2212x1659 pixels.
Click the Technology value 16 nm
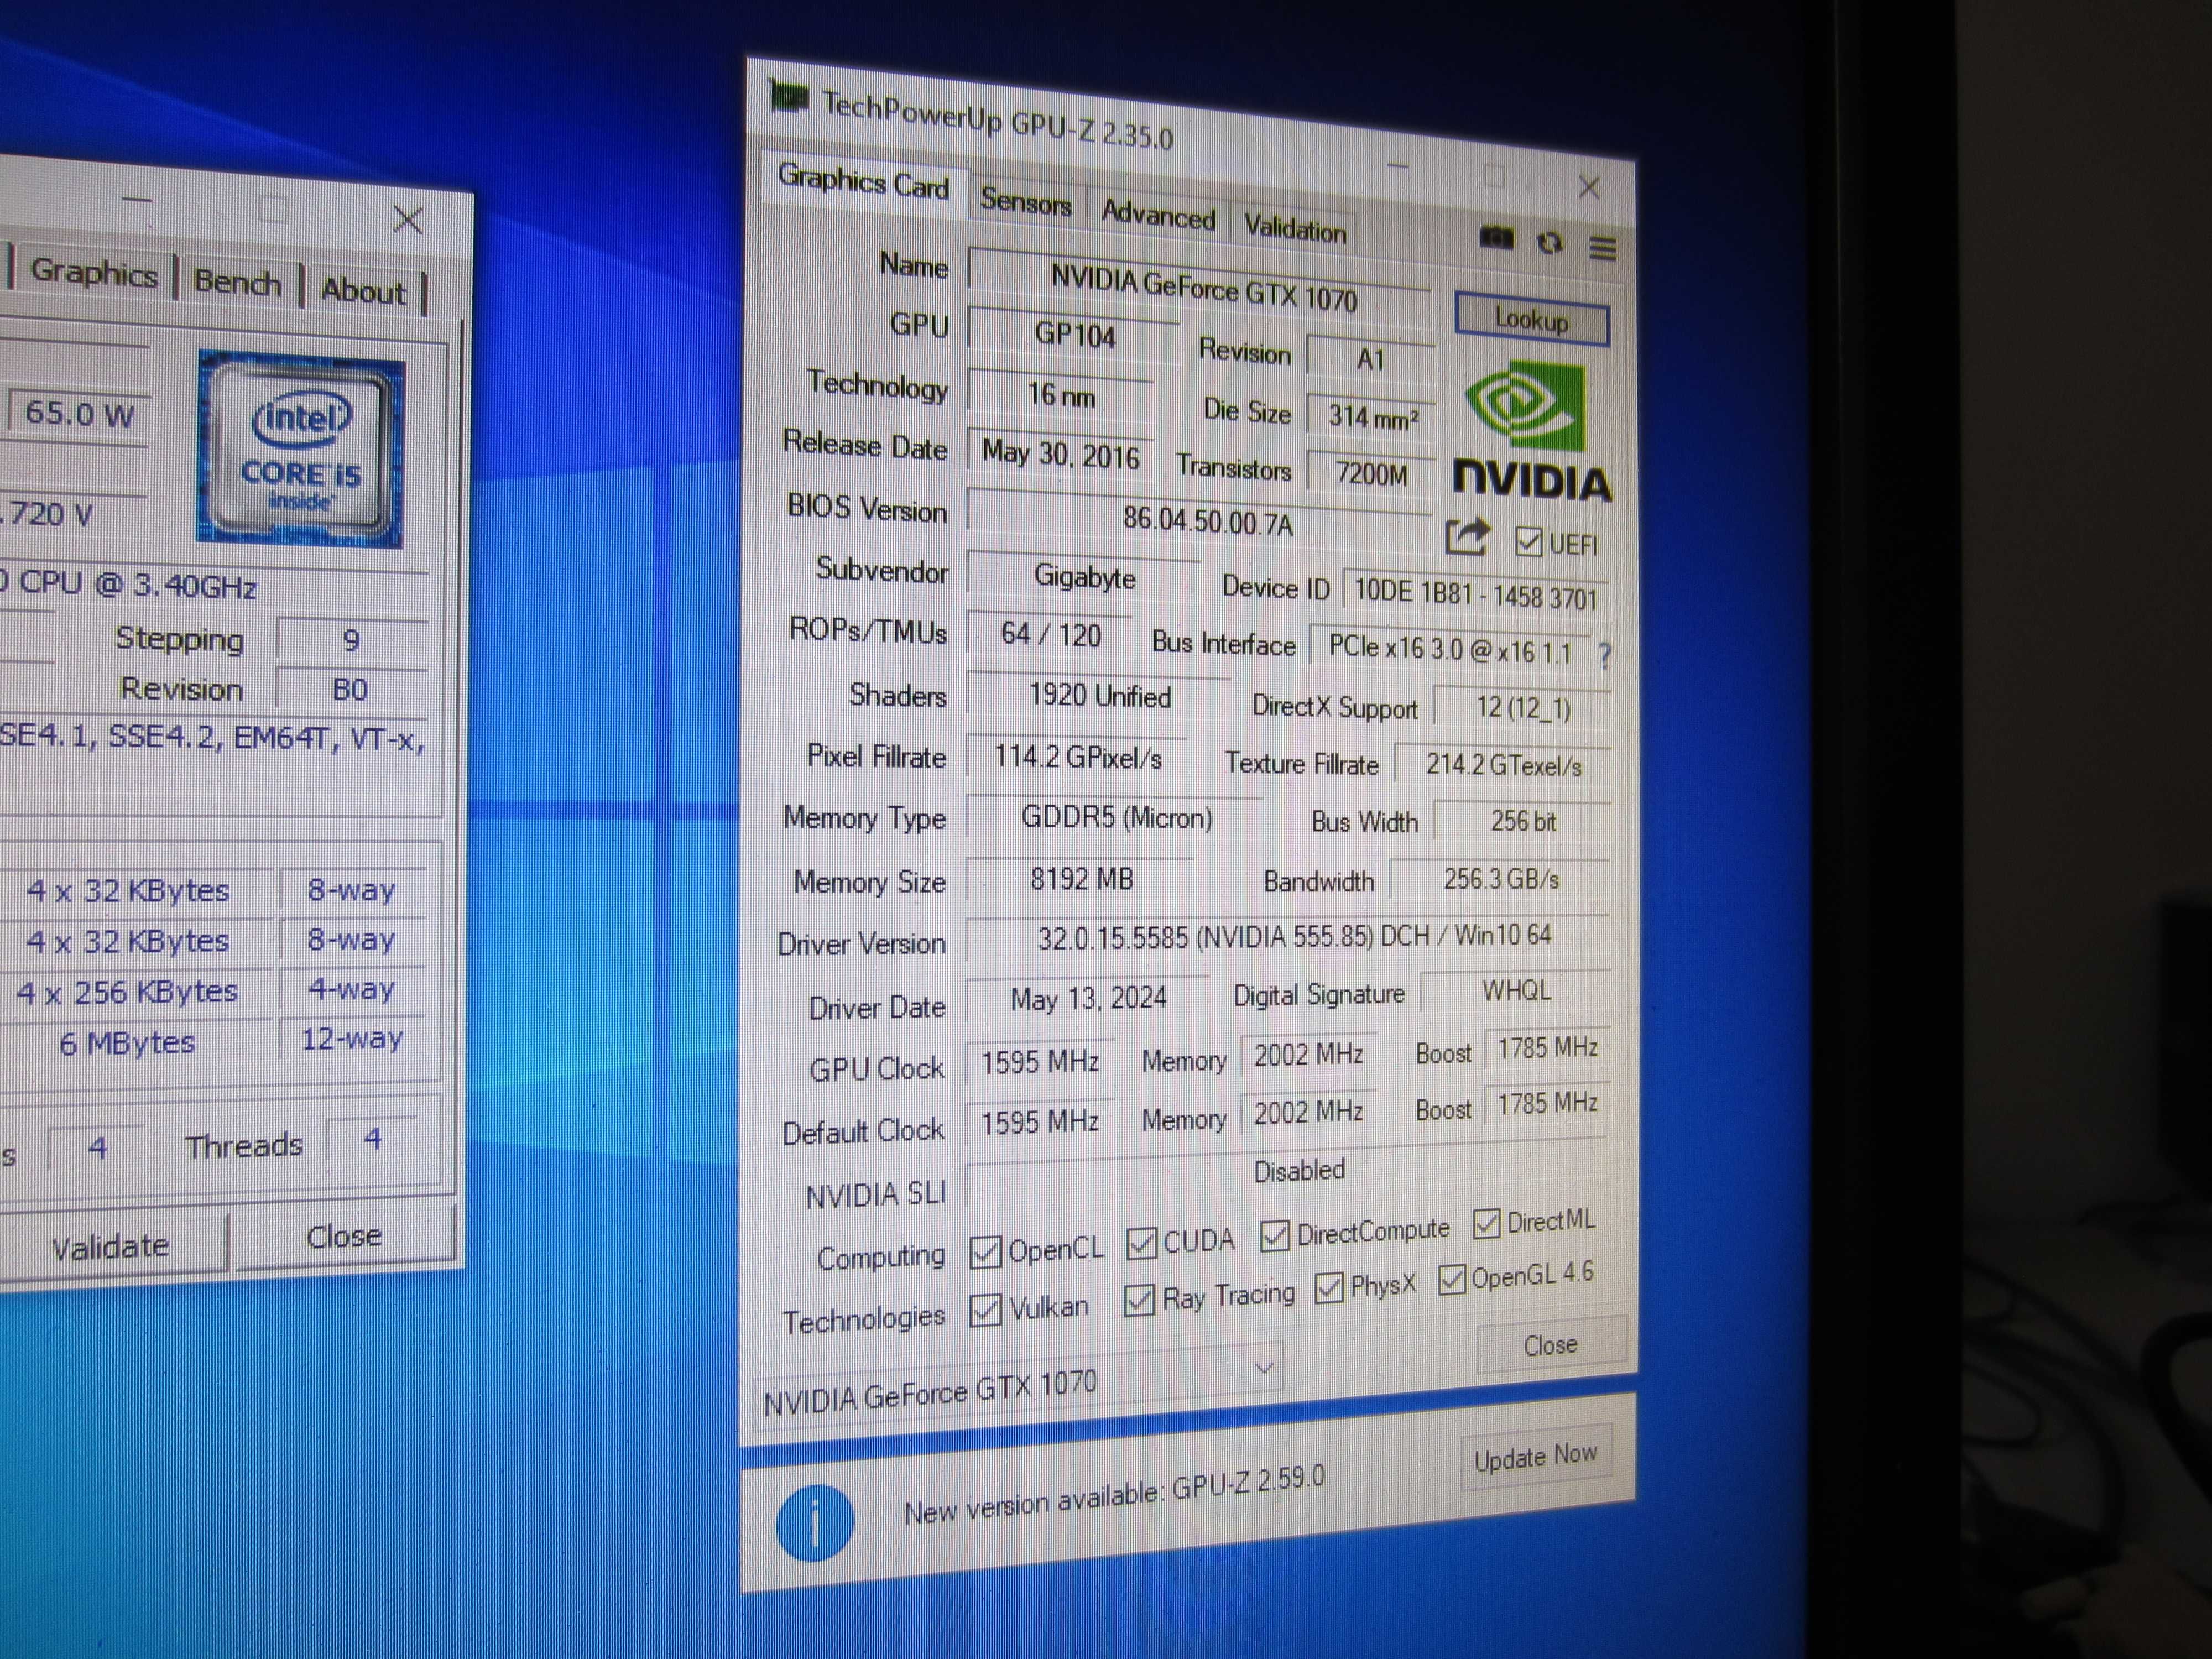1061,395
